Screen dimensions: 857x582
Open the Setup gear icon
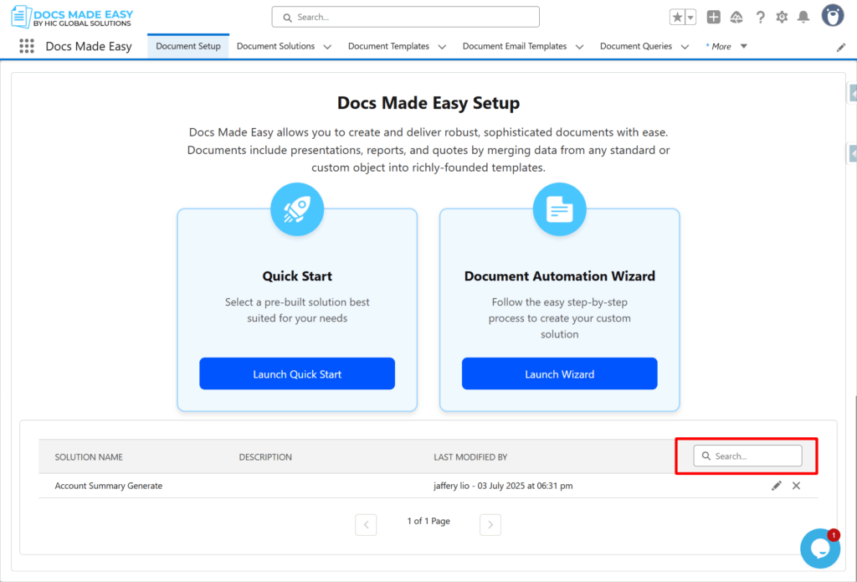point(783,18)
